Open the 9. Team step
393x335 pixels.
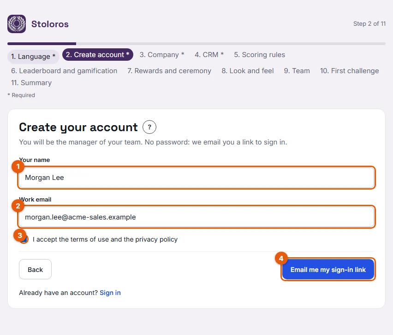tap(297, 71)
